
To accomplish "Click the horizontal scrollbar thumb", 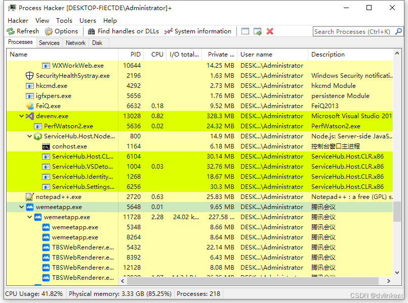I will point(252,281).
